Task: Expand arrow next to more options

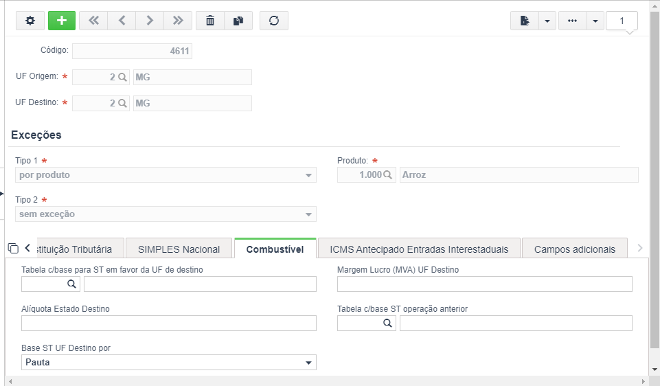Action: click(x=595, y=21)
